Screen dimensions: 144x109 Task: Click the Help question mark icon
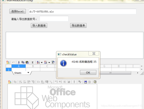pyautogui.click(x=95, y=82)
